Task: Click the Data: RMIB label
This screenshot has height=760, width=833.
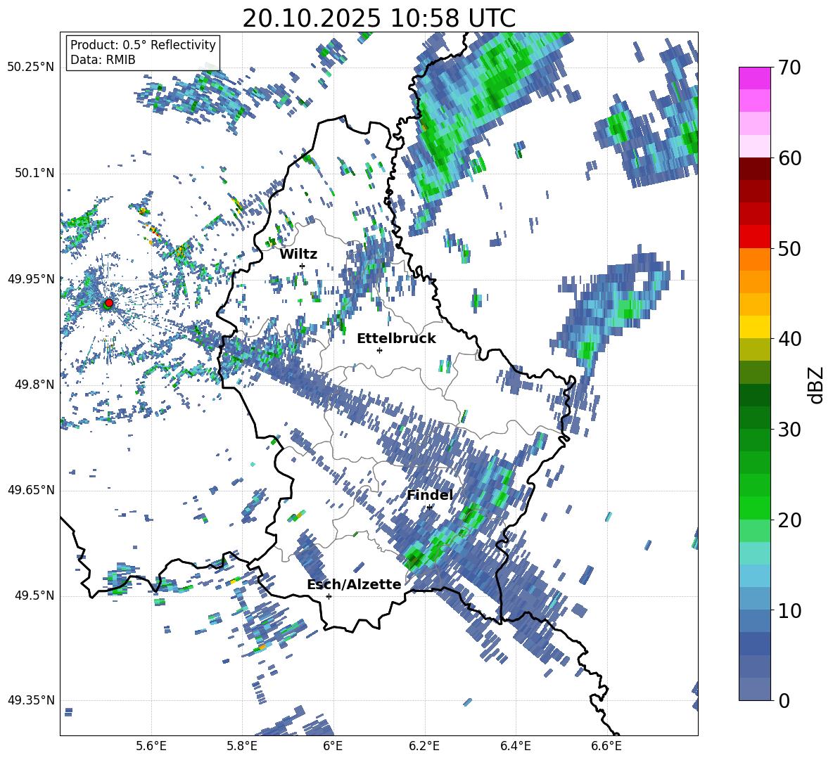Action: [103, 60]
